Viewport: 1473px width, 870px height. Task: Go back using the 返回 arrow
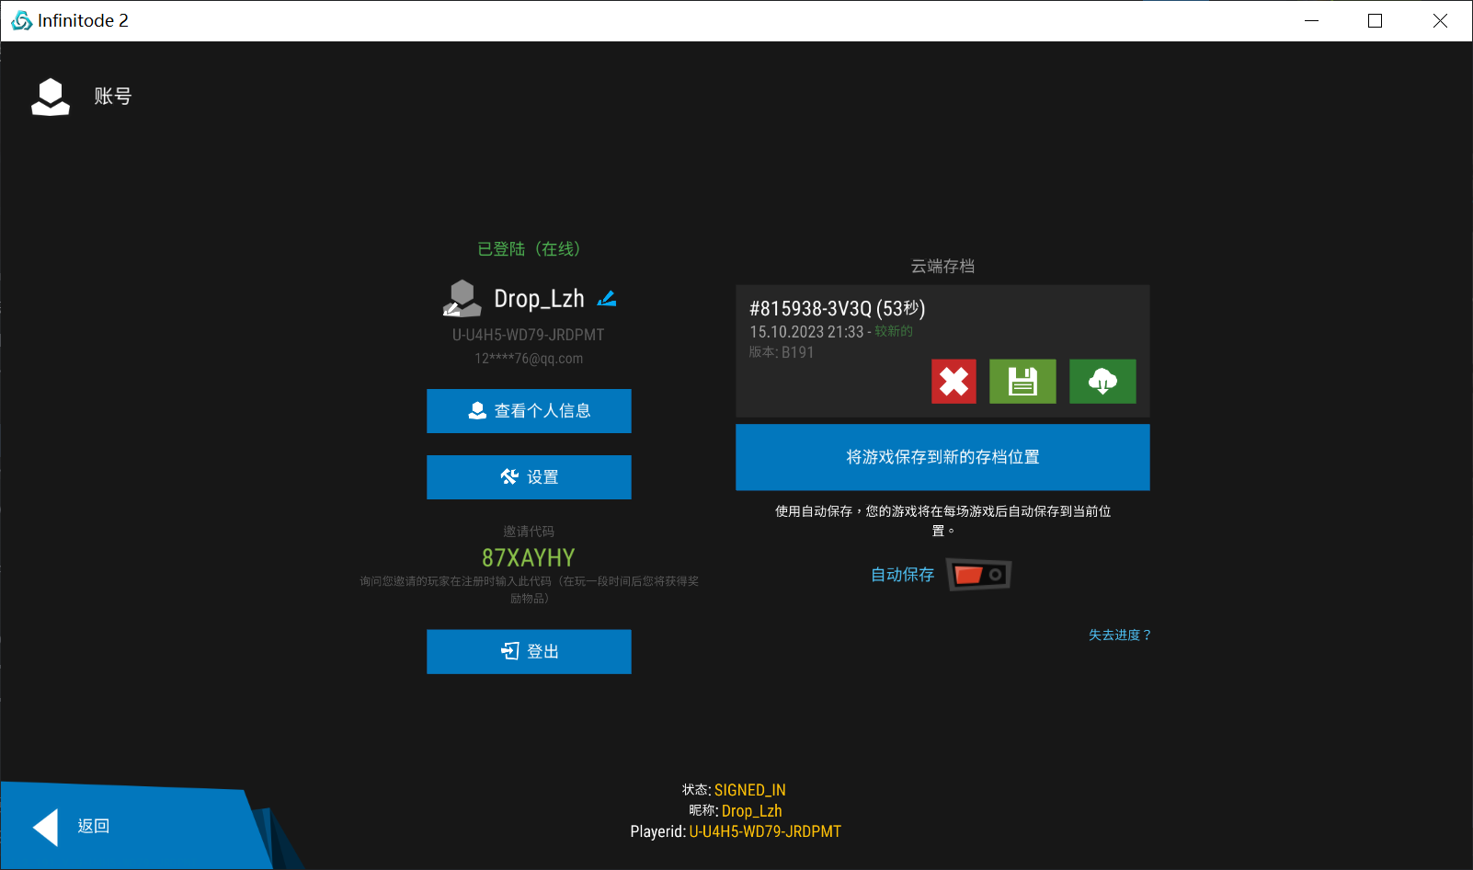(x=46, y=827)
